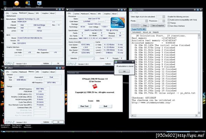Click the Super PI output scroll-up arrow

point(199,35)
